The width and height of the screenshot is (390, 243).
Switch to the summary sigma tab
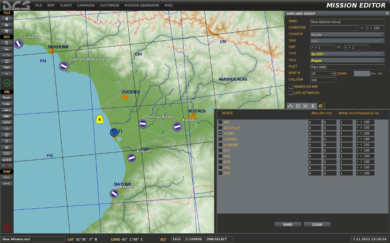(313, 106)
